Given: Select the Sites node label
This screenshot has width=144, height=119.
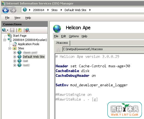Looking at the screenshot, I should click(x=21, y=48).
